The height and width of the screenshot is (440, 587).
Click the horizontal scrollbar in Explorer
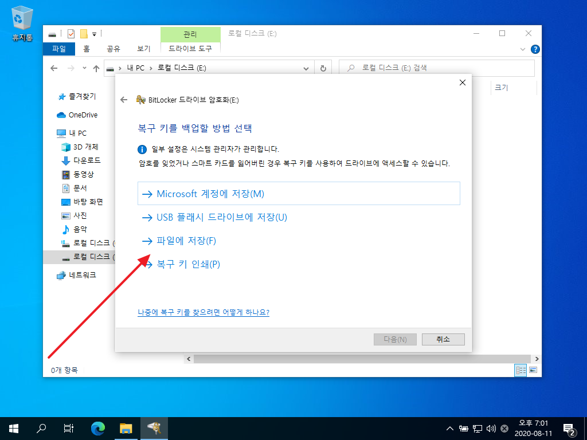click(x=362, y=359)
